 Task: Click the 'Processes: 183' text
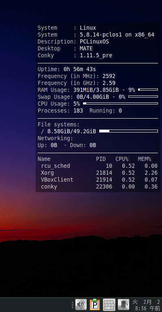point(60,110)
